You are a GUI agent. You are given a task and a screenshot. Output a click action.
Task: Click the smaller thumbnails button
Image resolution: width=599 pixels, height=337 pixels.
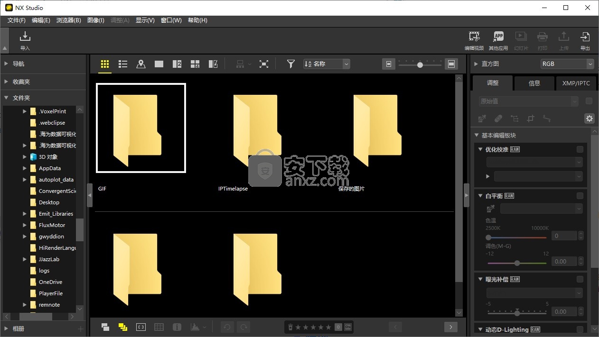(x=389, y=64)
